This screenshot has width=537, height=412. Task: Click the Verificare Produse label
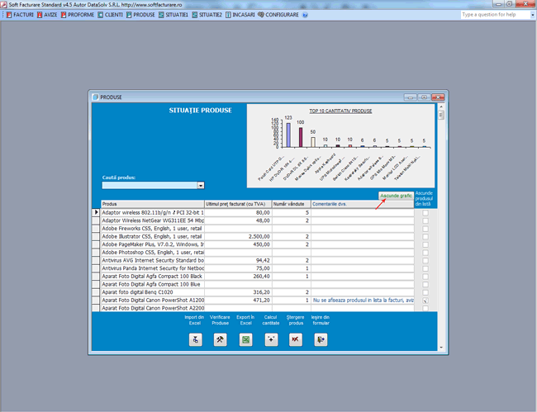(220, 320)
